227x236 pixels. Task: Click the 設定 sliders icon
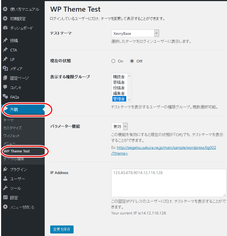5,197
